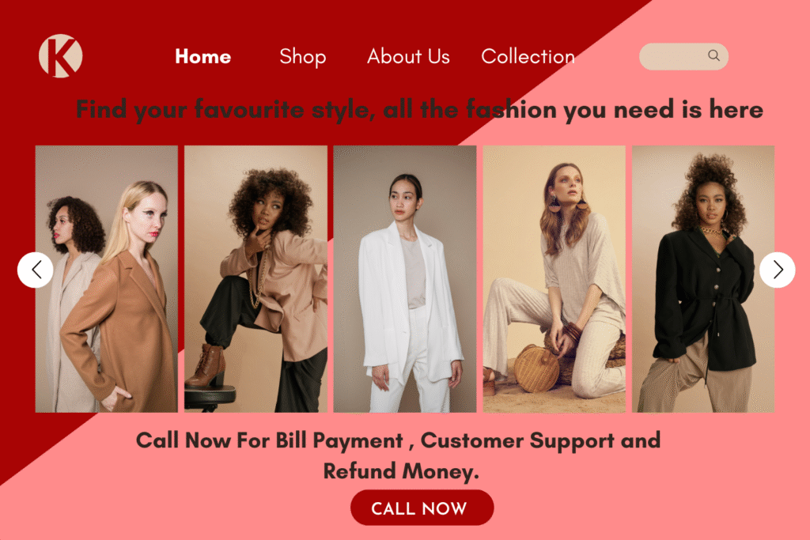Click the magnifier search icon
Screen dimensions: 810x540
pyautogui.click(x=713, y=55)
